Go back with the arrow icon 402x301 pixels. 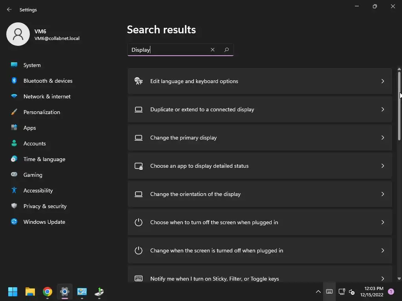pyautogui.click(x=9, y=9)
